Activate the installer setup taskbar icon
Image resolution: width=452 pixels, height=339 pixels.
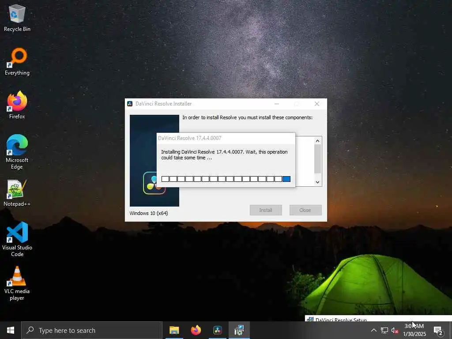click(x=239, y=330)
